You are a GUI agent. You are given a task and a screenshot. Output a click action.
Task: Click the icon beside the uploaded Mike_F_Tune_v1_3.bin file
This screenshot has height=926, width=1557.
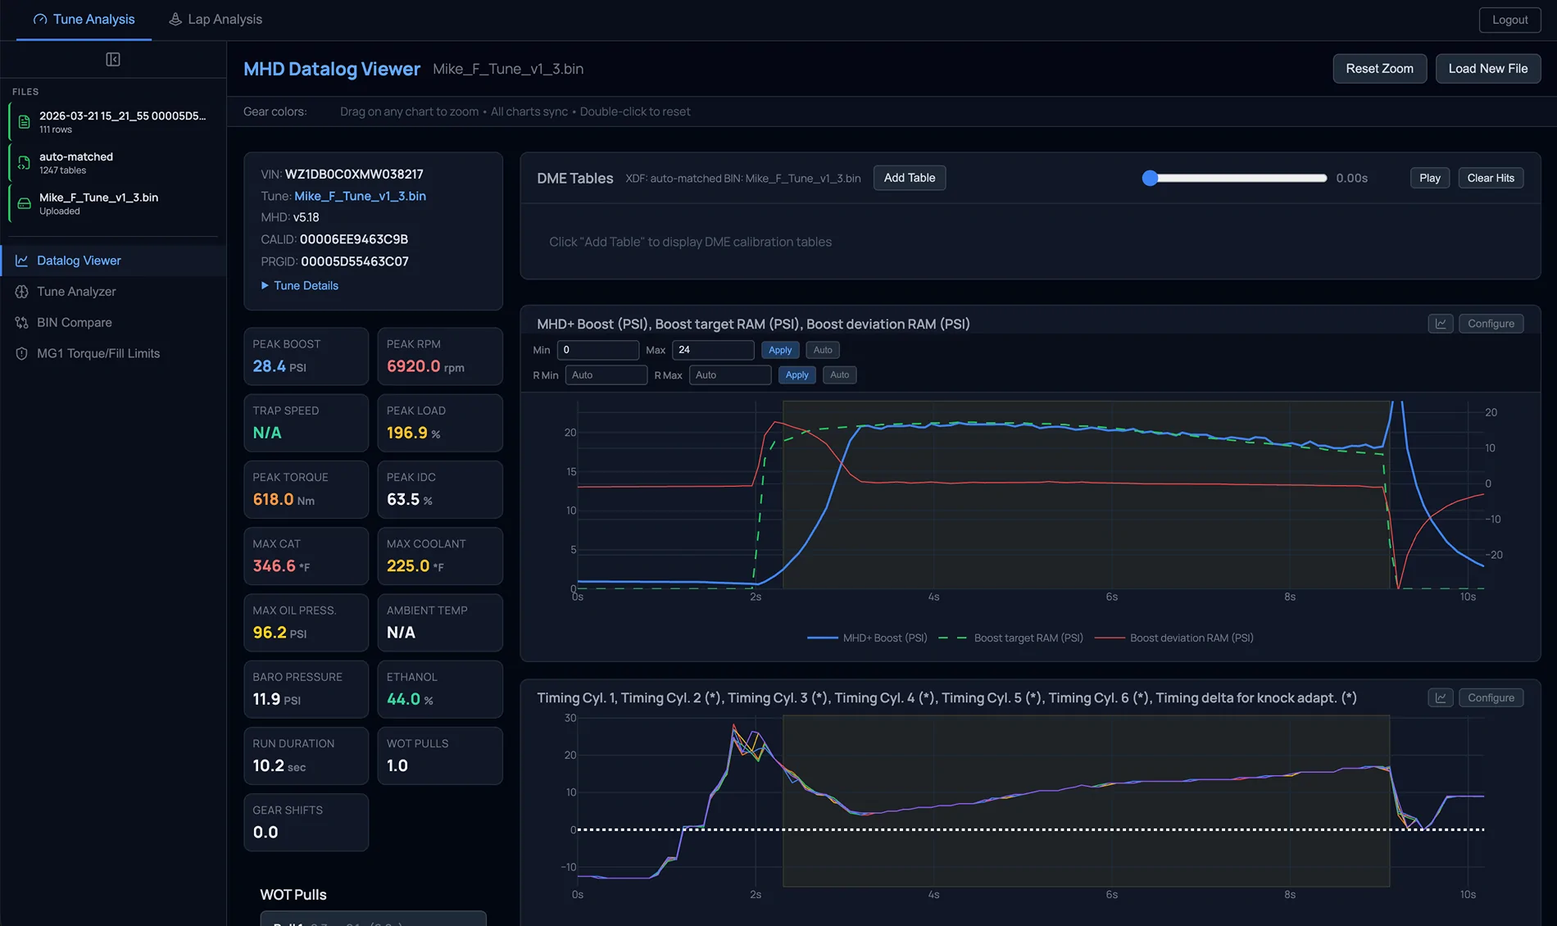pyautogui.click(x=24, y=203)
